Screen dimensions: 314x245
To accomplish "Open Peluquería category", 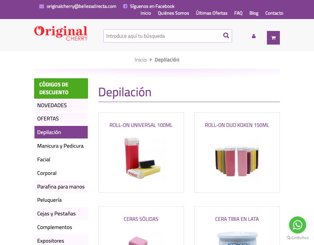I will tap(61, 200).
